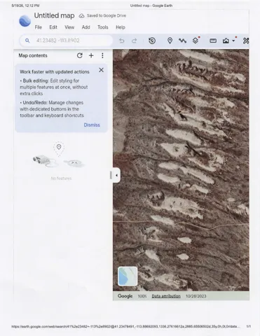Screen dimensions: 260x336
Task: Click the search field with coordinates
Action: [66, 41]
